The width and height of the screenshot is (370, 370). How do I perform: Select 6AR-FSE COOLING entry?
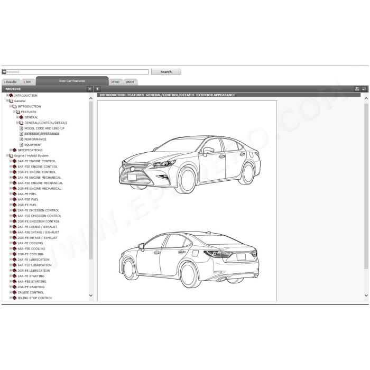tap(31, 249)
